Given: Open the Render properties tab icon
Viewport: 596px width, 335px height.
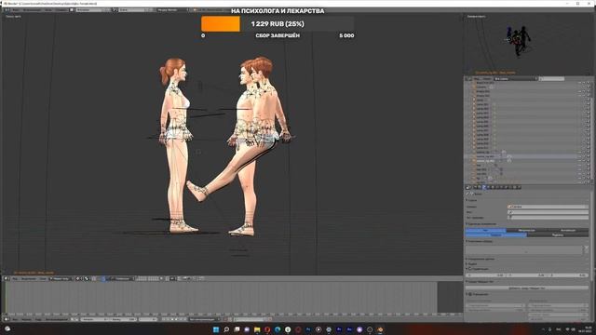Looking at the screenshot, I should pyautogui.click(x=475, y=187).
